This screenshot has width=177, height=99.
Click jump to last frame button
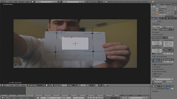point(102,98)
